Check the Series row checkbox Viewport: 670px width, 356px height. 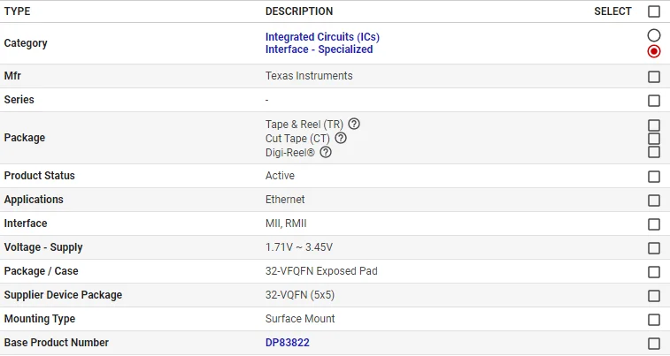click(654, 101)
